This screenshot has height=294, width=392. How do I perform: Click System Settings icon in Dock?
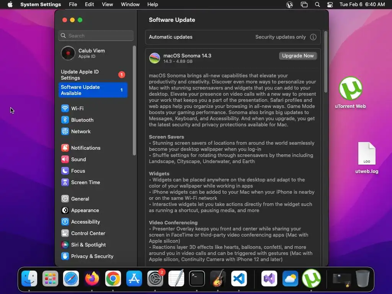pos(155,279)
